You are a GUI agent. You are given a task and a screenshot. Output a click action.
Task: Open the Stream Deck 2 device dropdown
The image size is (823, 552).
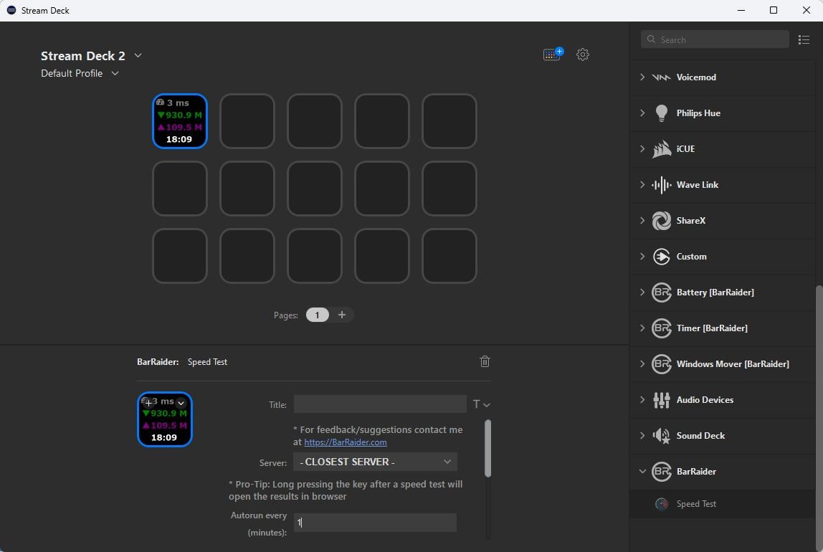[x=138, y=56]
